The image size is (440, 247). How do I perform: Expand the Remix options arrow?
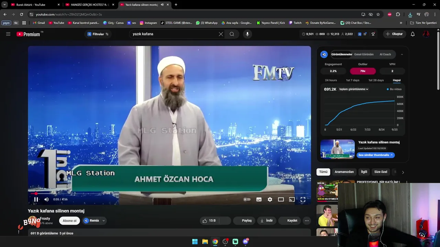pyautogui.click(x=103, y=221)
